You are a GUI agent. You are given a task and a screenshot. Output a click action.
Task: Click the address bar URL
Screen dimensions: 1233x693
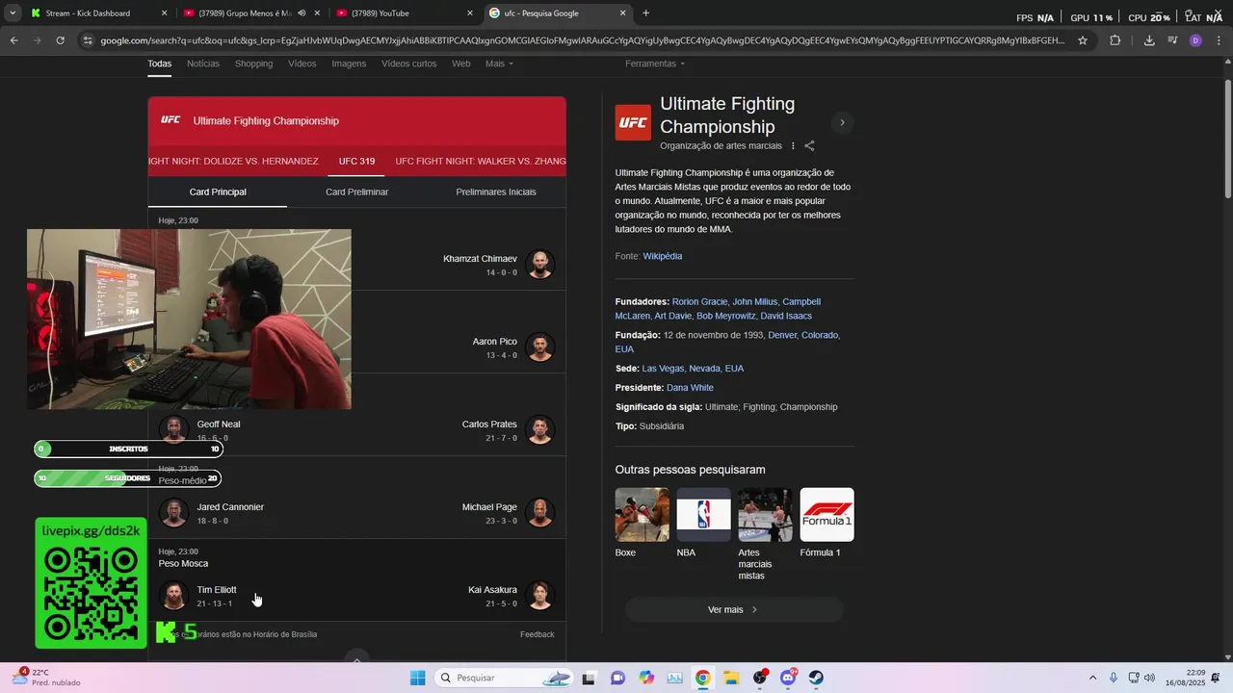pyautogui.click(x=582, y=40)
